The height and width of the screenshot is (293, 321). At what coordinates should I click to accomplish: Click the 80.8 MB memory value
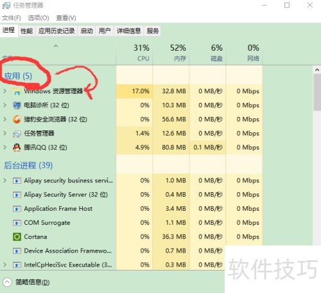point(174,148)
